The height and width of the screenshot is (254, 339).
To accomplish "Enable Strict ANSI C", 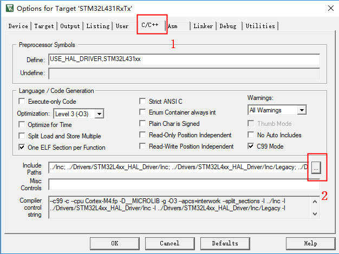I will coord(142,101).
